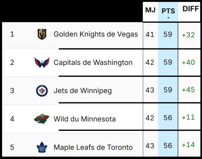Screen dimensions: 202x159
Task: Click the Golden Knights de Vegas logo
Action: click(x=42, y=34)
